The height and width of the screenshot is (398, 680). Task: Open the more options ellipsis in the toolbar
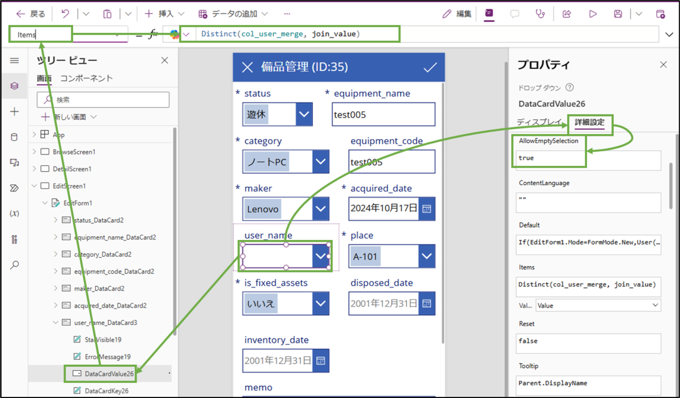pyautogui.click(x=287, y=14)
